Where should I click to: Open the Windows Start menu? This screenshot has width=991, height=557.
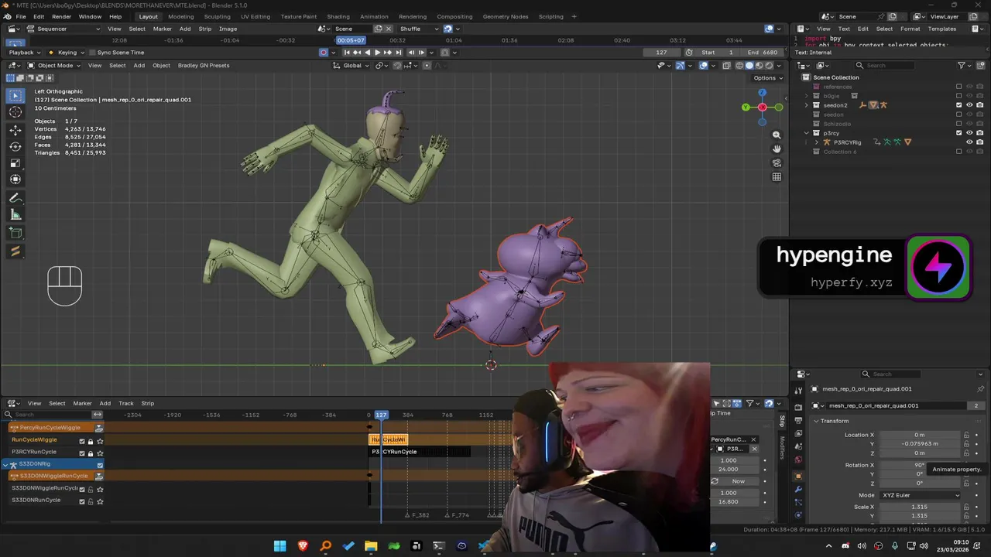pyautogui.click(x=279, y=546)
